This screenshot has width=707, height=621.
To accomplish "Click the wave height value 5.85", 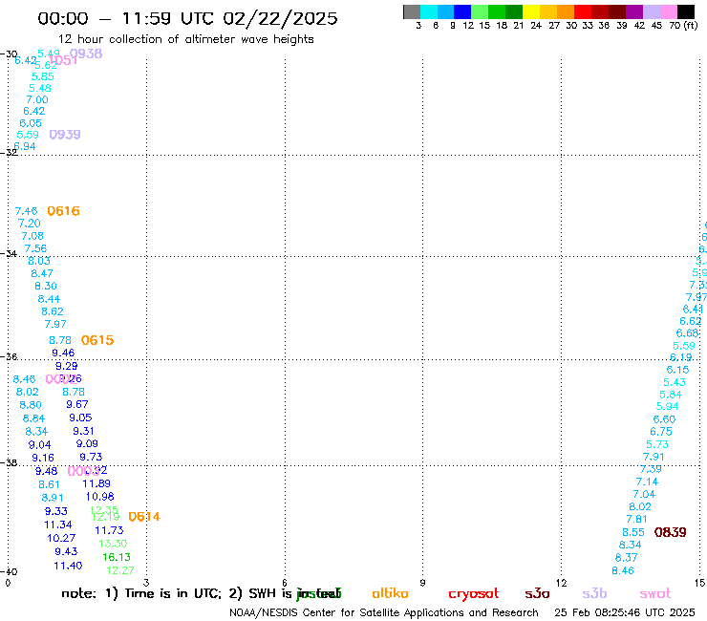I will [x=43, y=76].
